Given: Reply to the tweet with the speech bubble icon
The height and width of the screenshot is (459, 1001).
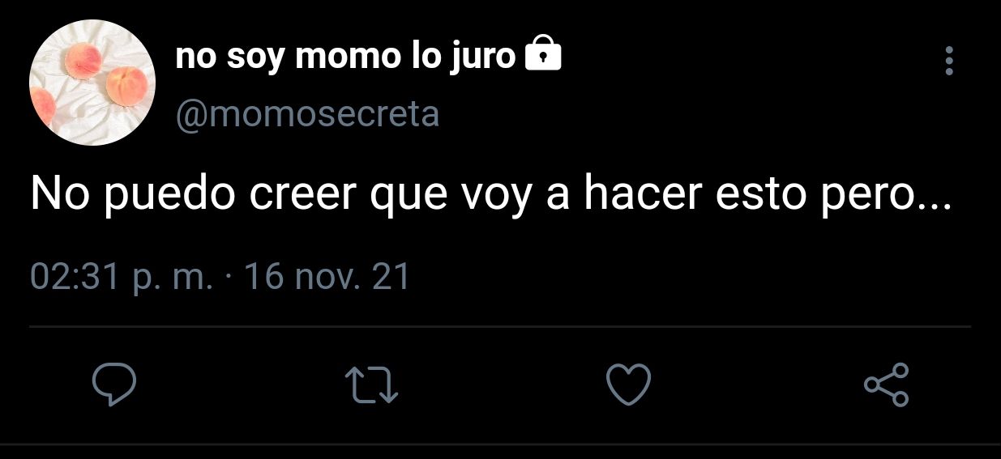Looking at the screenshot, I should (x=112, y=385).
